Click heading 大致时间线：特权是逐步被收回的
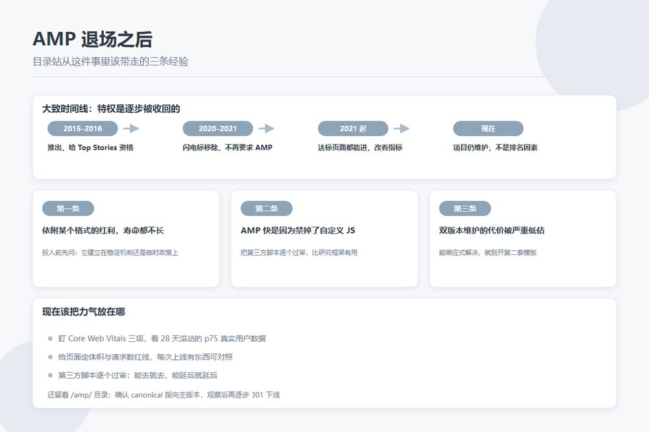The height and width of the screenshot is (432, 649). 111,109
